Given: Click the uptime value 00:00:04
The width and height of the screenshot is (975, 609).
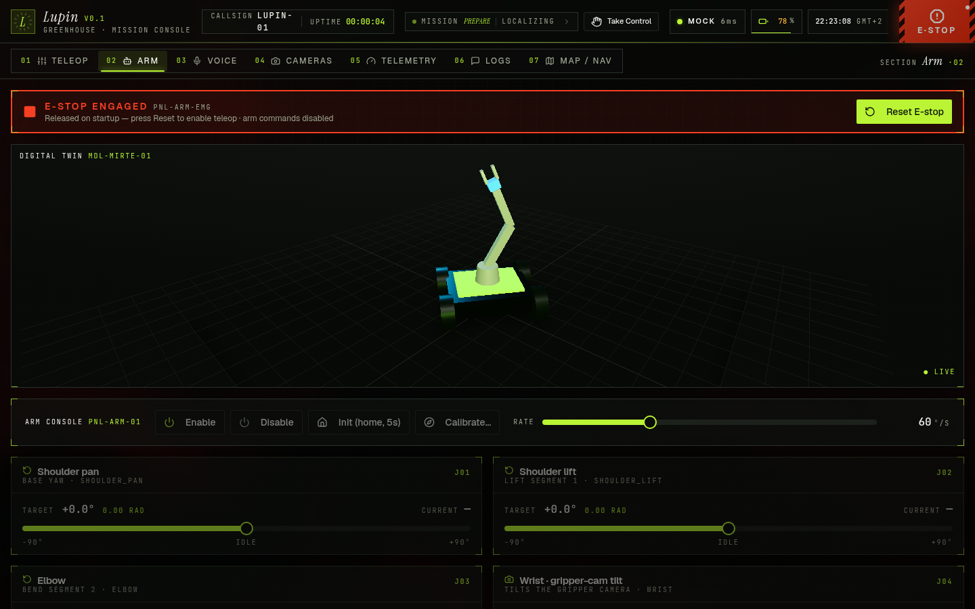Looking at the screenshot, I should 365,22.
